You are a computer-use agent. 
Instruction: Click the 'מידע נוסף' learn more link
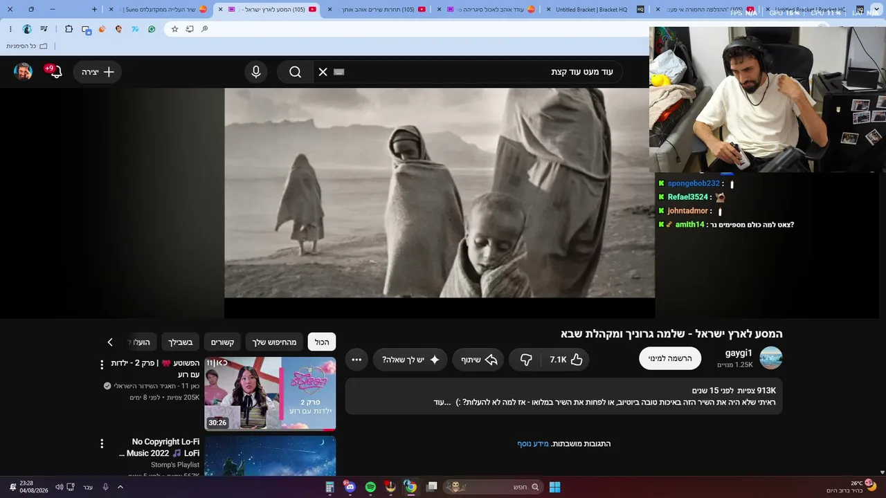coord(533,444)
